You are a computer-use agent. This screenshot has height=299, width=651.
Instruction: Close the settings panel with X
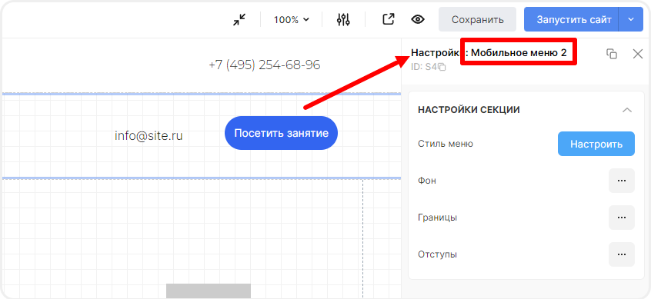coord(638,54)
